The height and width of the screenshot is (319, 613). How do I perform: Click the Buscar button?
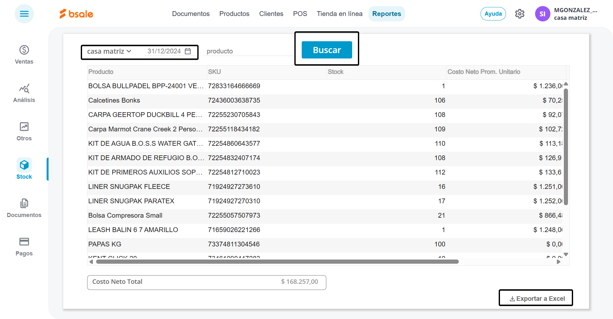327,50
